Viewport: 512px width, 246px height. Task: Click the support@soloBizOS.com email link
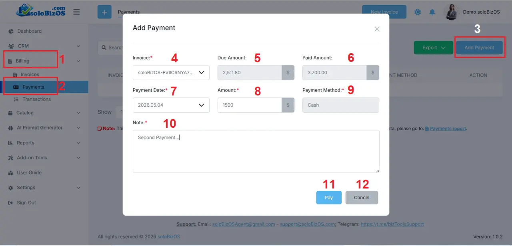pos(307,224)
